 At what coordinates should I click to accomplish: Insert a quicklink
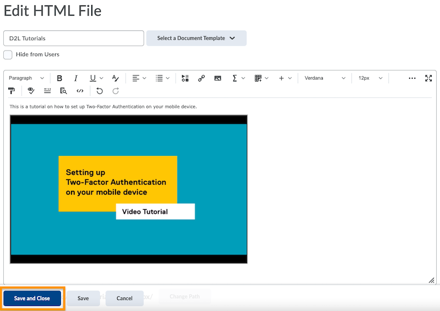tap(201, 78)
